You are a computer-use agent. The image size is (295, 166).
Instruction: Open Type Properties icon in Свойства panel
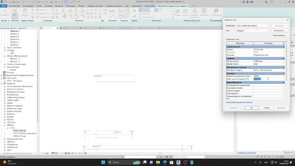(x=14, y=11)
